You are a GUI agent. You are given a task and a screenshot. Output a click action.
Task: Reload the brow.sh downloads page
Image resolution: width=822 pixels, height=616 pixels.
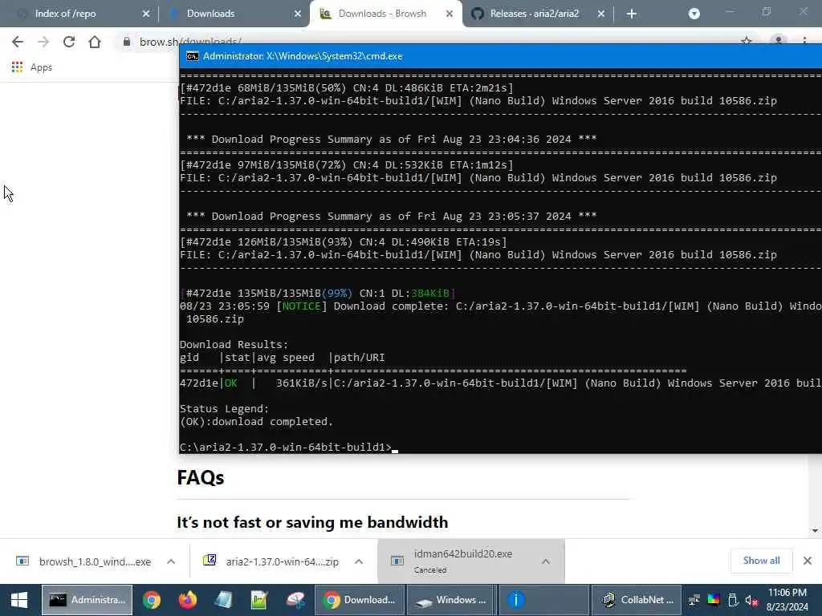point(69,42)
